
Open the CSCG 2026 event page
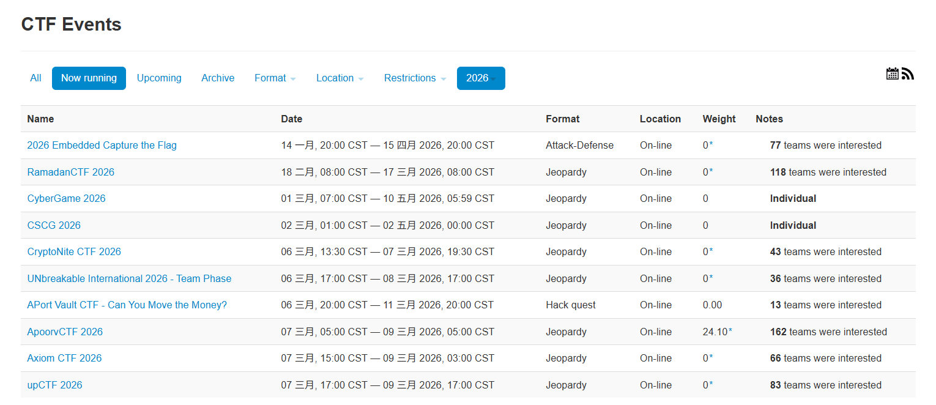[54, 226]
